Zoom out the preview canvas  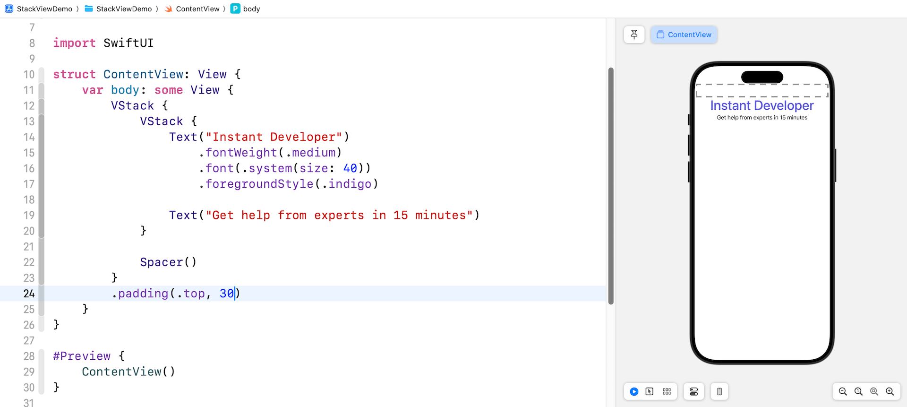(843, 391)
